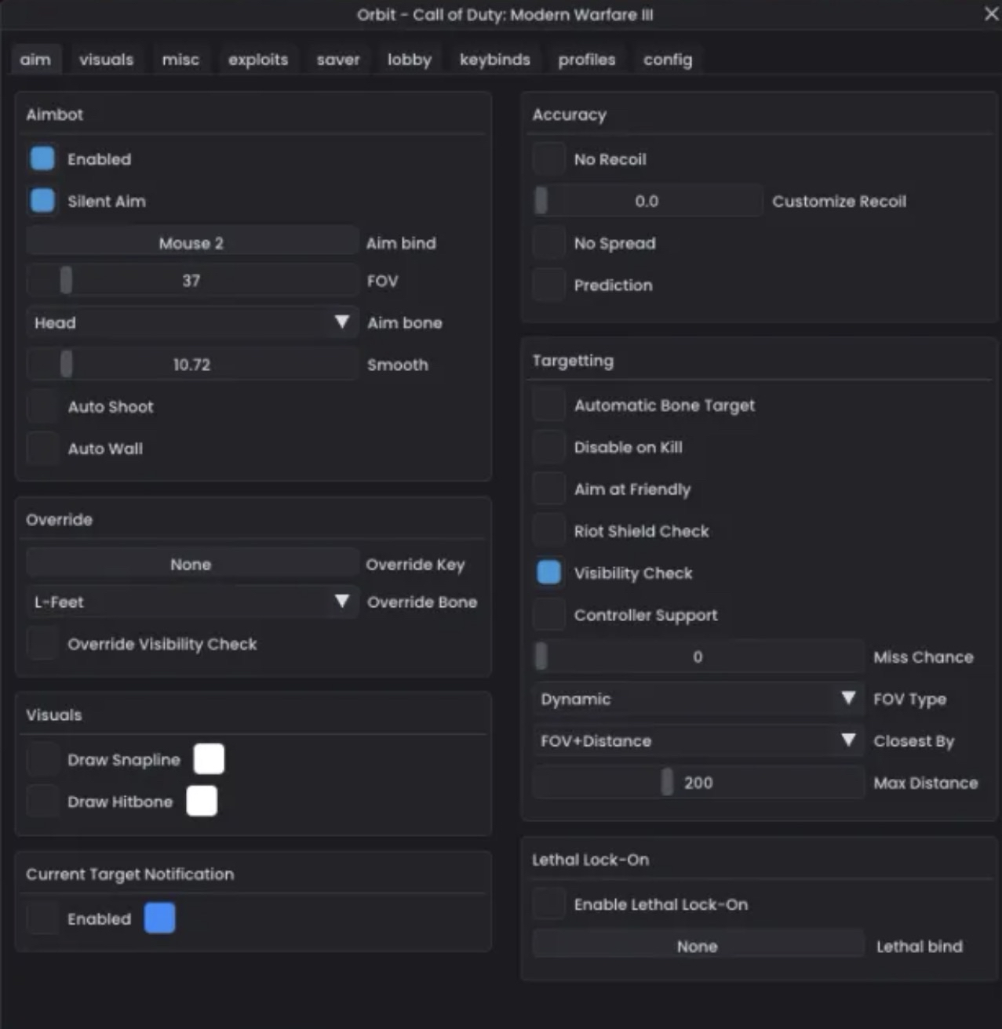This screenshot has height=1029, width=1002.
Task: Open the blue Current Target Notification swatch
Action: pyautogui.click(x=160, y=918)
